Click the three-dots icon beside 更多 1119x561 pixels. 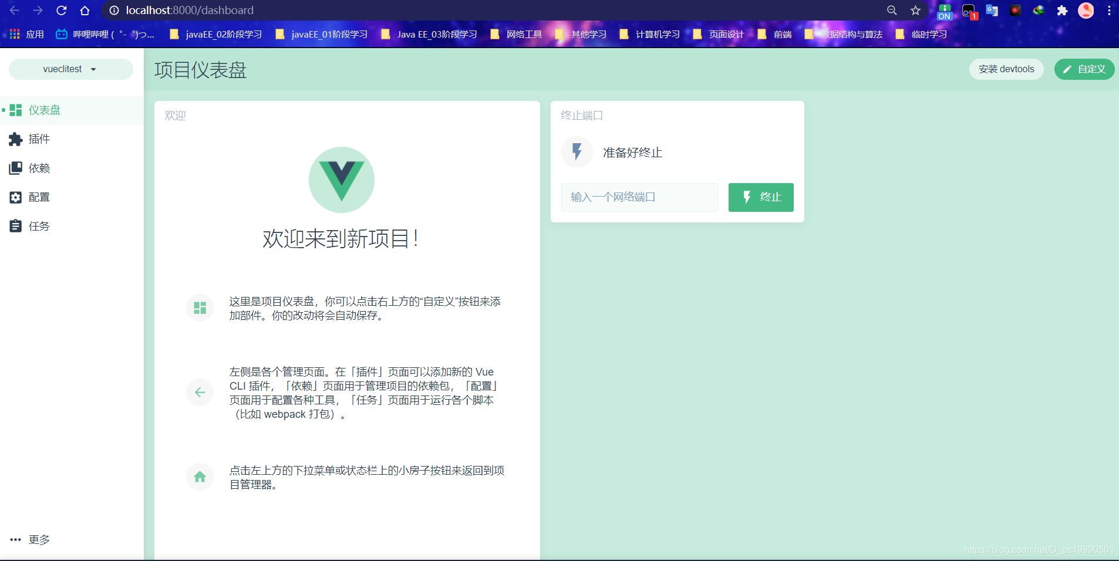[16, 539]
